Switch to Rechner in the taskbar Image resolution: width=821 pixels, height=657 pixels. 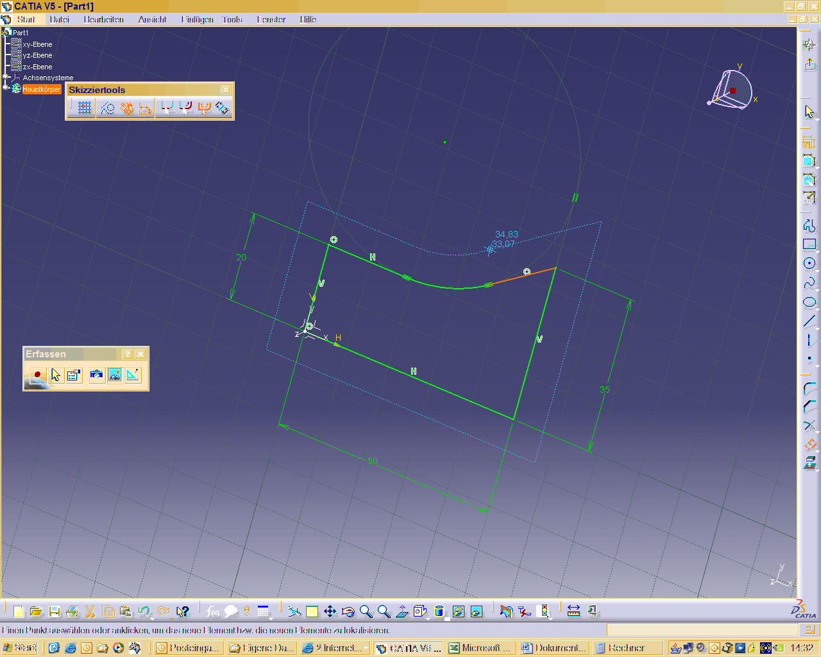pyautogui.click(x=625, y=648)
